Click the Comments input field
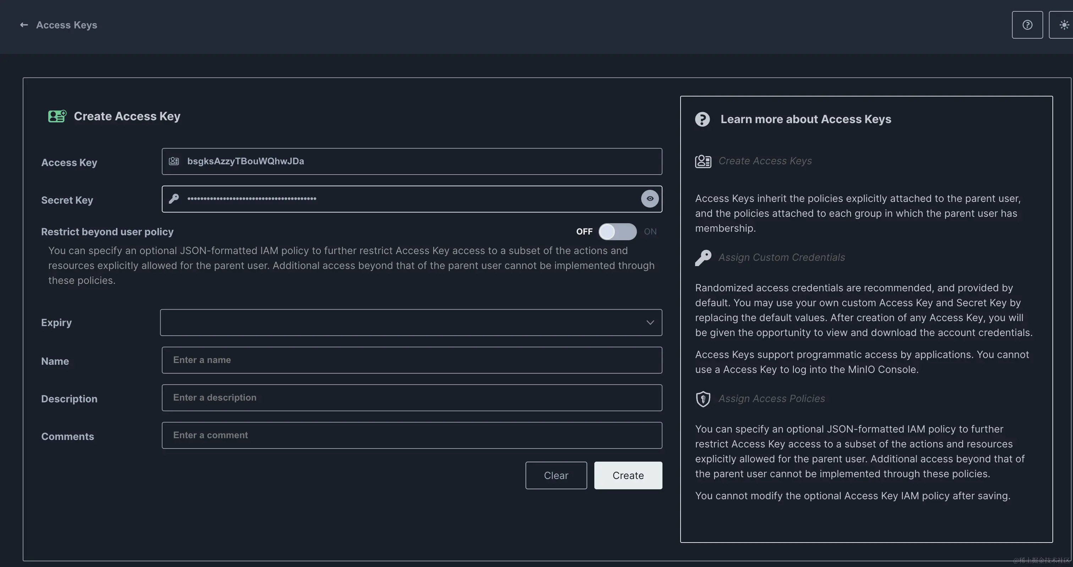 point(412,435)
